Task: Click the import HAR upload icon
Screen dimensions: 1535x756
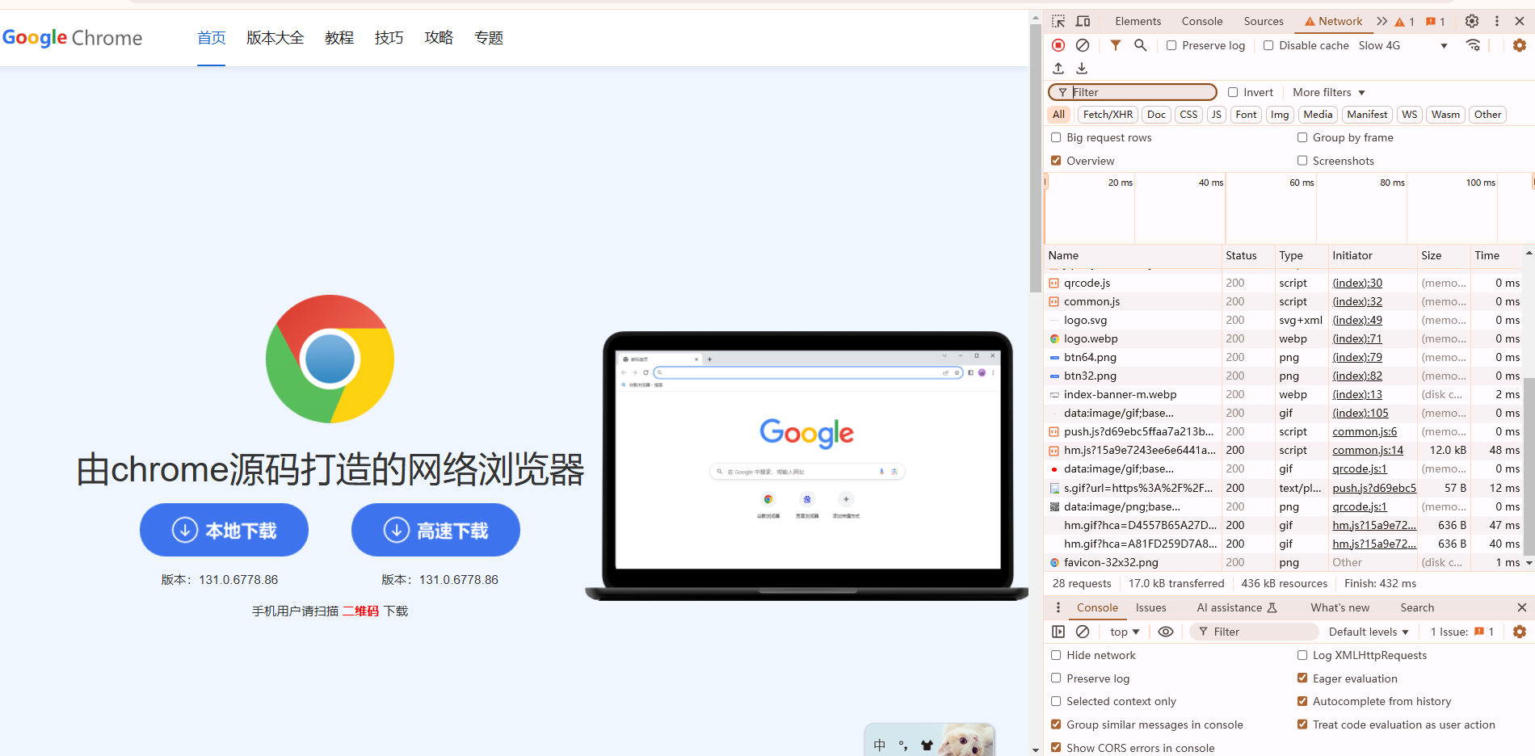Action: [1058, 69]
